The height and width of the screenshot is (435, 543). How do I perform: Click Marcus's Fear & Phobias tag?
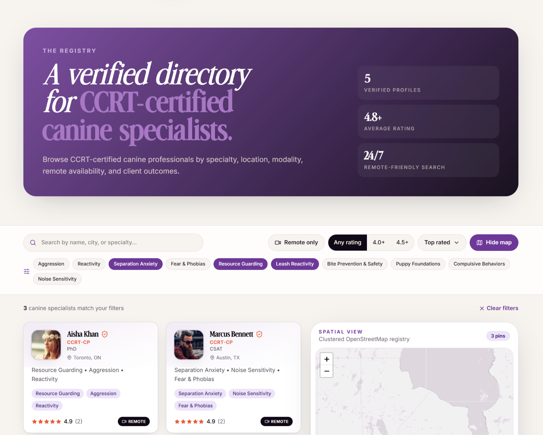pyautogui.click(x=195, y=406)
